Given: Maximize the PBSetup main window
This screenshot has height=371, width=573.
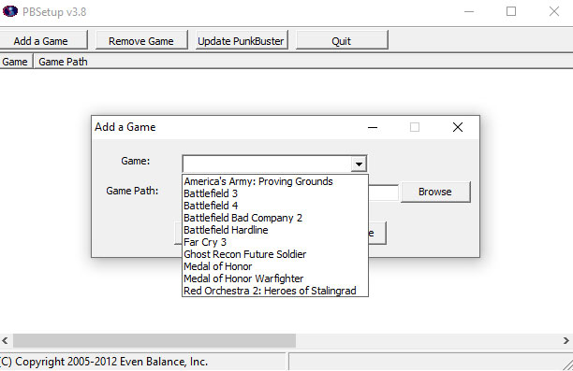Looking at the screenshot, I should point(511,11).
